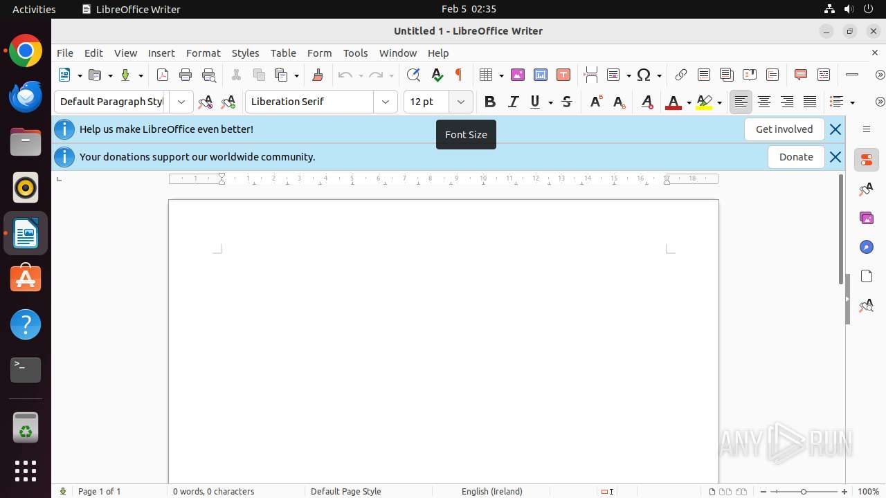Open the Font Size dropdown
The width and height of the screenshot is (886, 498).
tap(461, 102)
